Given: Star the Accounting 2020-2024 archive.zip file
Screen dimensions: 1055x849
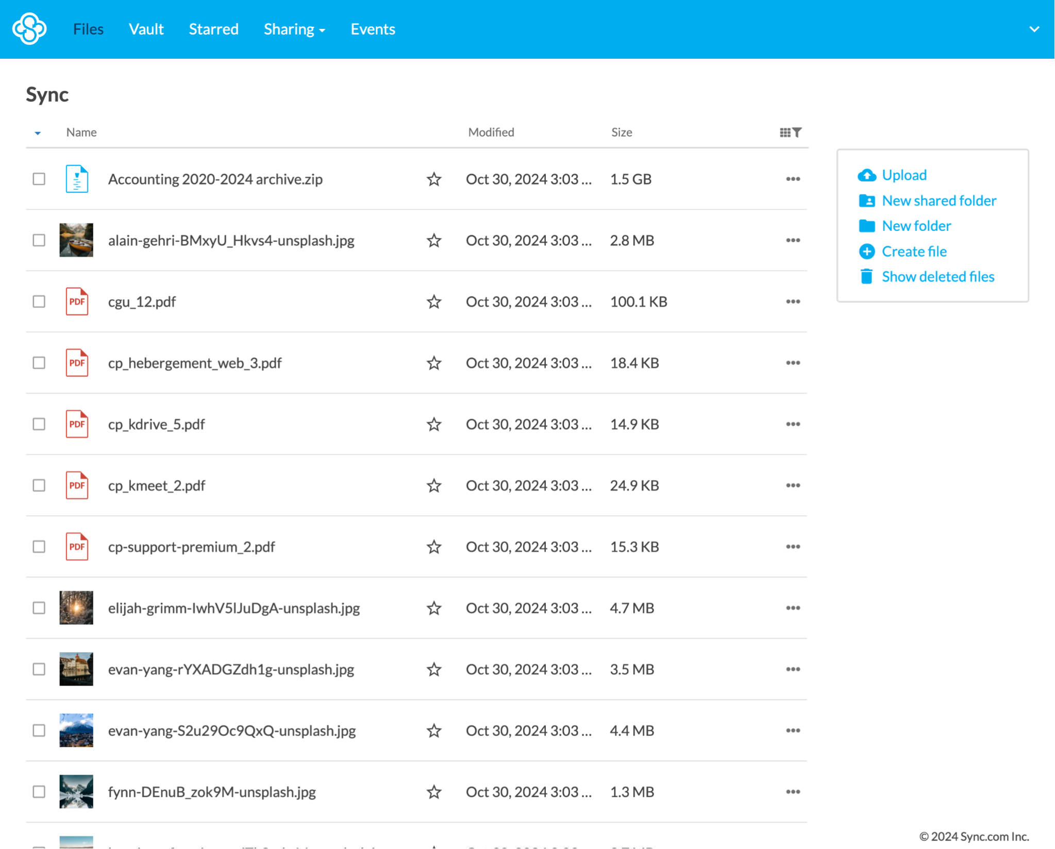Looking at the screenshot, I should click(x=434, y=179).
